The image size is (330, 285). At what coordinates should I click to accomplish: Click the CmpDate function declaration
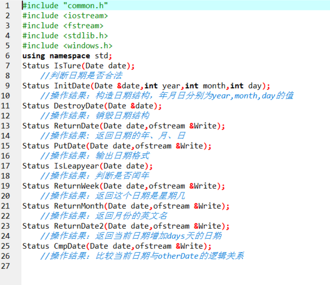pos(117,246)
